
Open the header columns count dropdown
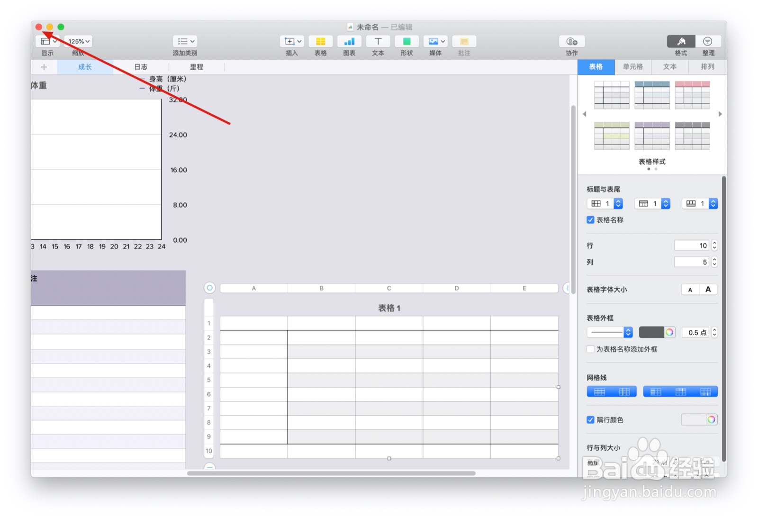[x=605, y=204]
